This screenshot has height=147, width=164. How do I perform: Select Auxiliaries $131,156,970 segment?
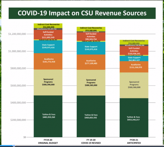(x=134, y=67)
